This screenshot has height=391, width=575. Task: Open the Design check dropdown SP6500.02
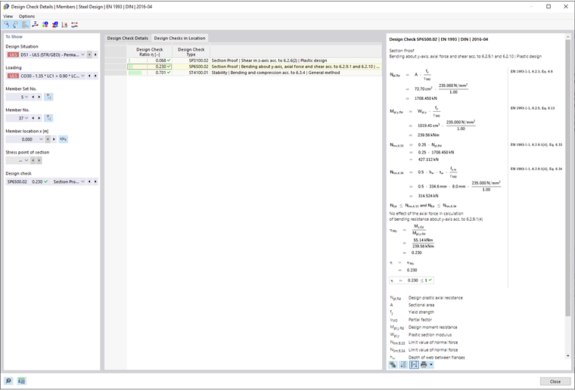(x=82, y=182)
